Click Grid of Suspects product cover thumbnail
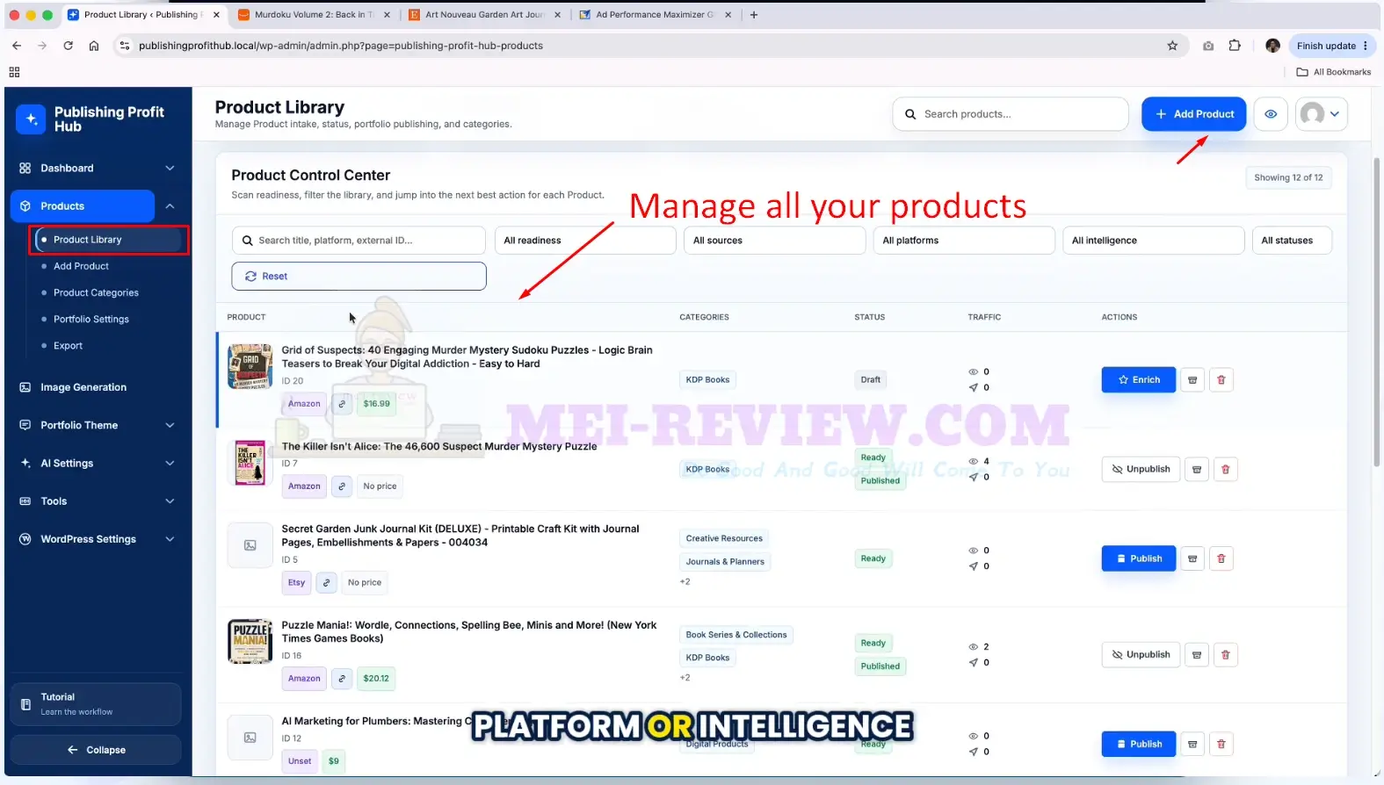 [x=250, y=367]
